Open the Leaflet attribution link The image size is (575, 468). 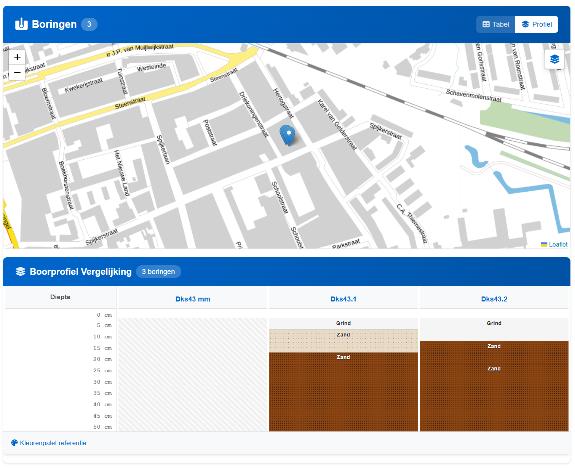click(x=558, y=244)
